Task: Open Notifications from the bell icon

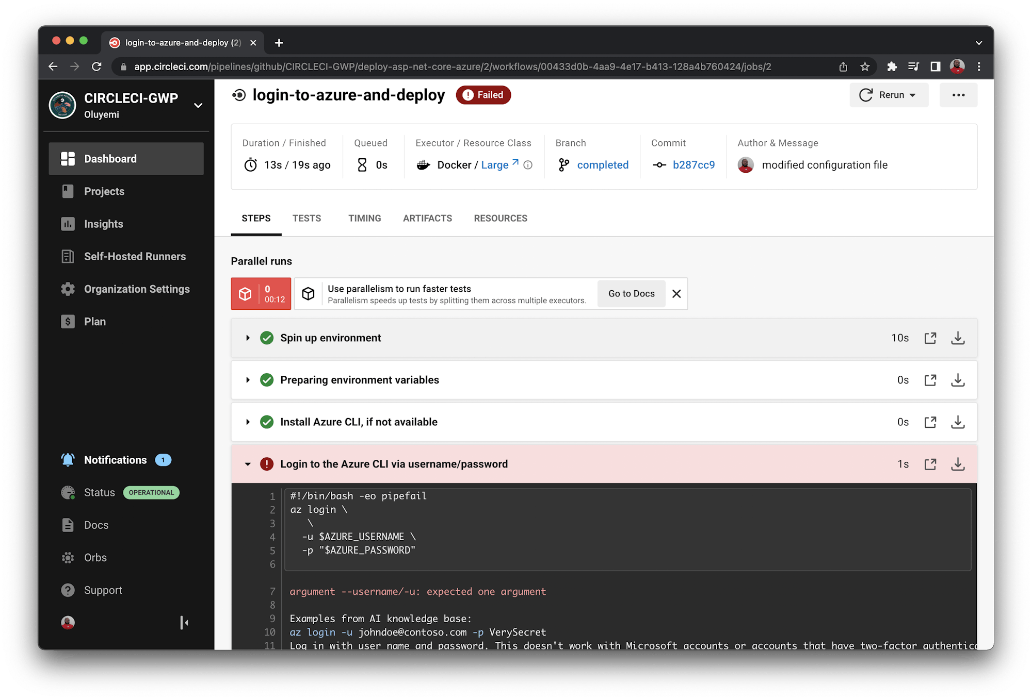Action: [x=68, y=460]
